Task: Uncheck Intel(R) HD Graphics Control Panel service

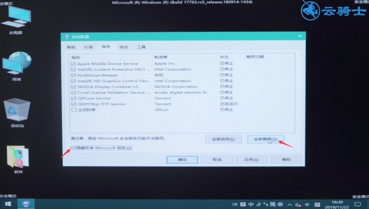Action: pyautogui.click(x=73, y=81)
